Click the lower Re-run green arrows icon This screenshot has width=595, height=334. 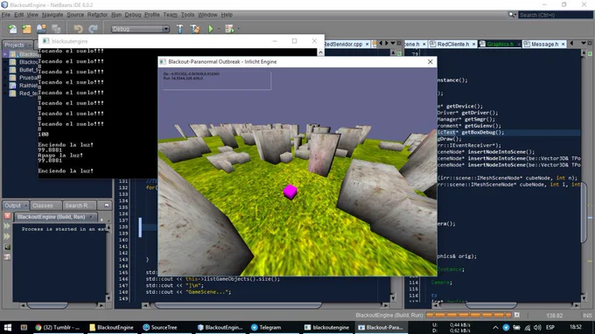tap(7, 237)
